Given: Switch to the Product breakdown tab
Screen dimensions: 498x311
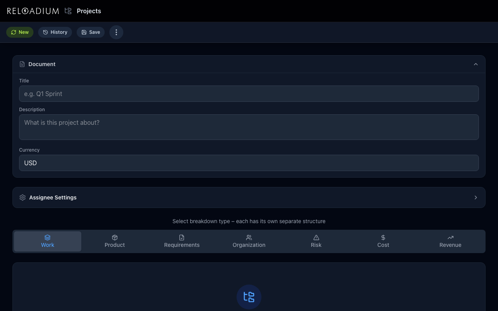Looking at the screenshot, I should [115, 241].
